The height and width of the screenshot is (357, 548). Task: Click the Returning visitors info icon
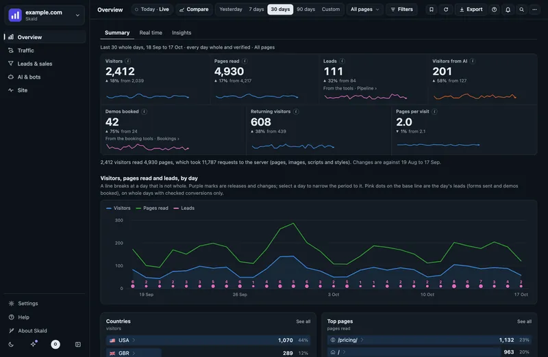[296, 111]
